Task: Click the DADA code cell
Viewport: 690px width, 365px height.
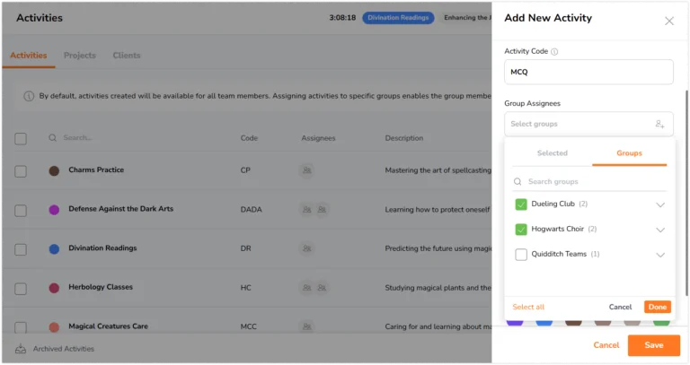Action: [251, 210]
